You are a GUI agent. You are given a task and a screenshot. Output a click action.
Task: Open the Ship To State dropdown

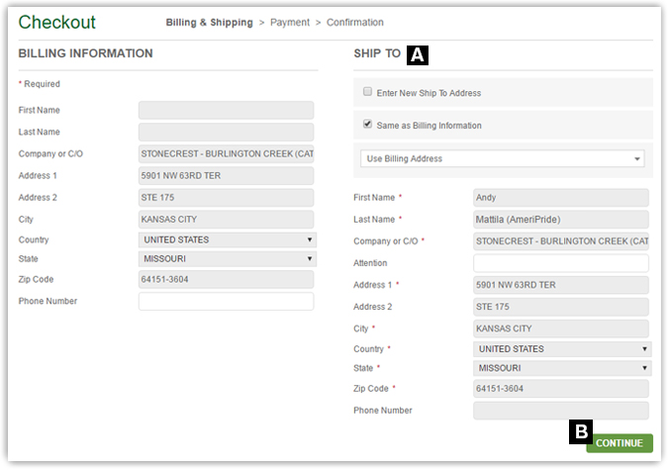[x=561, y=368]
